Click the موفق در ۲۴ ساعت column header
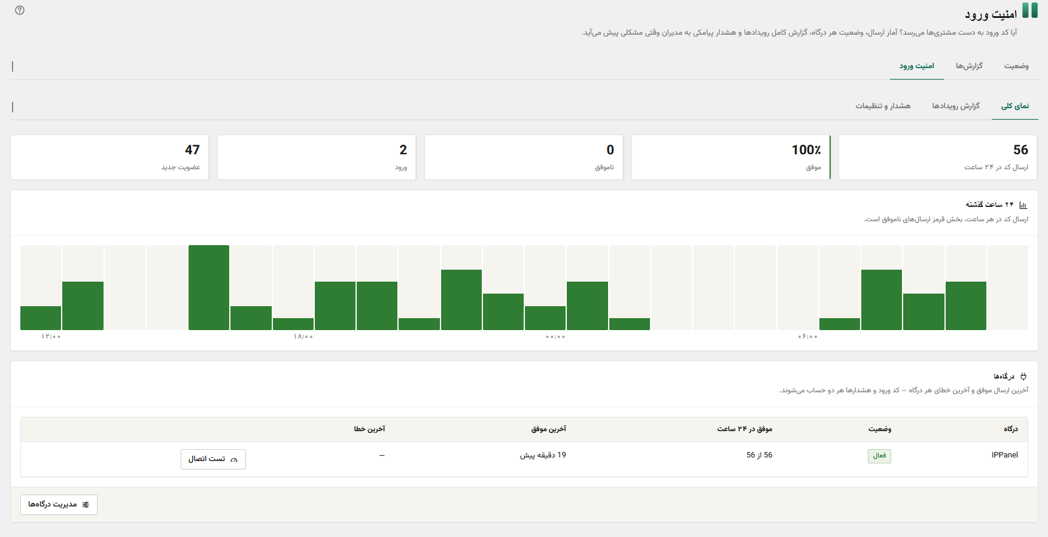The image size is (1048, 537). pos(745,429)
